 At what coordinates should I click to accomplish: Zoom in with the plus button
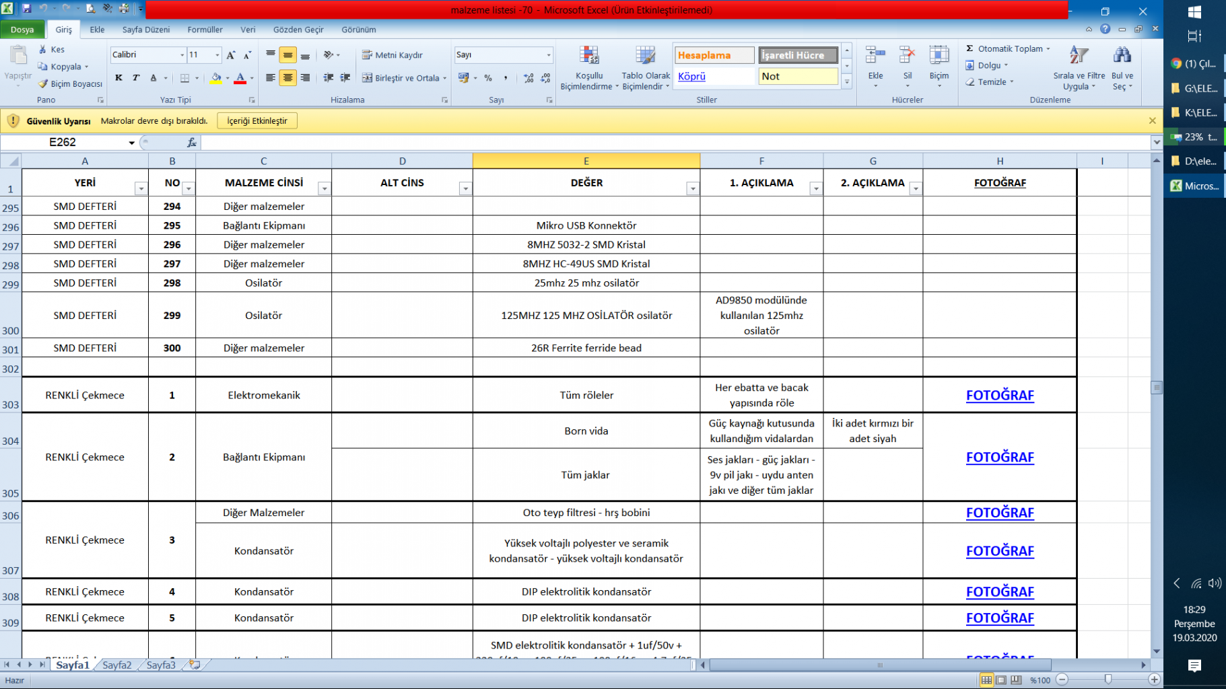[1154, 680]
